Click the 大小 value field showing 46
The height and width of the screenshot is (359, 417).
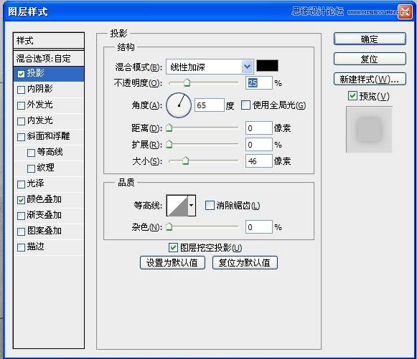tap(259, 161)
